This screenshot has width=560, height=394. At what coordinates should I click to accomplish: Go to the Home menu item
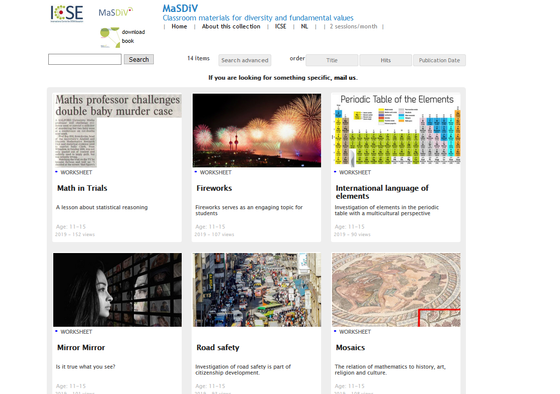coord(179,27)
